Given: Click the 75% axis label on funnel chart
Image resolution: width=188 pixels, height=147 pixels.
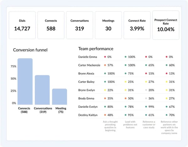Looking at the screenshot, I should (13, 66).
